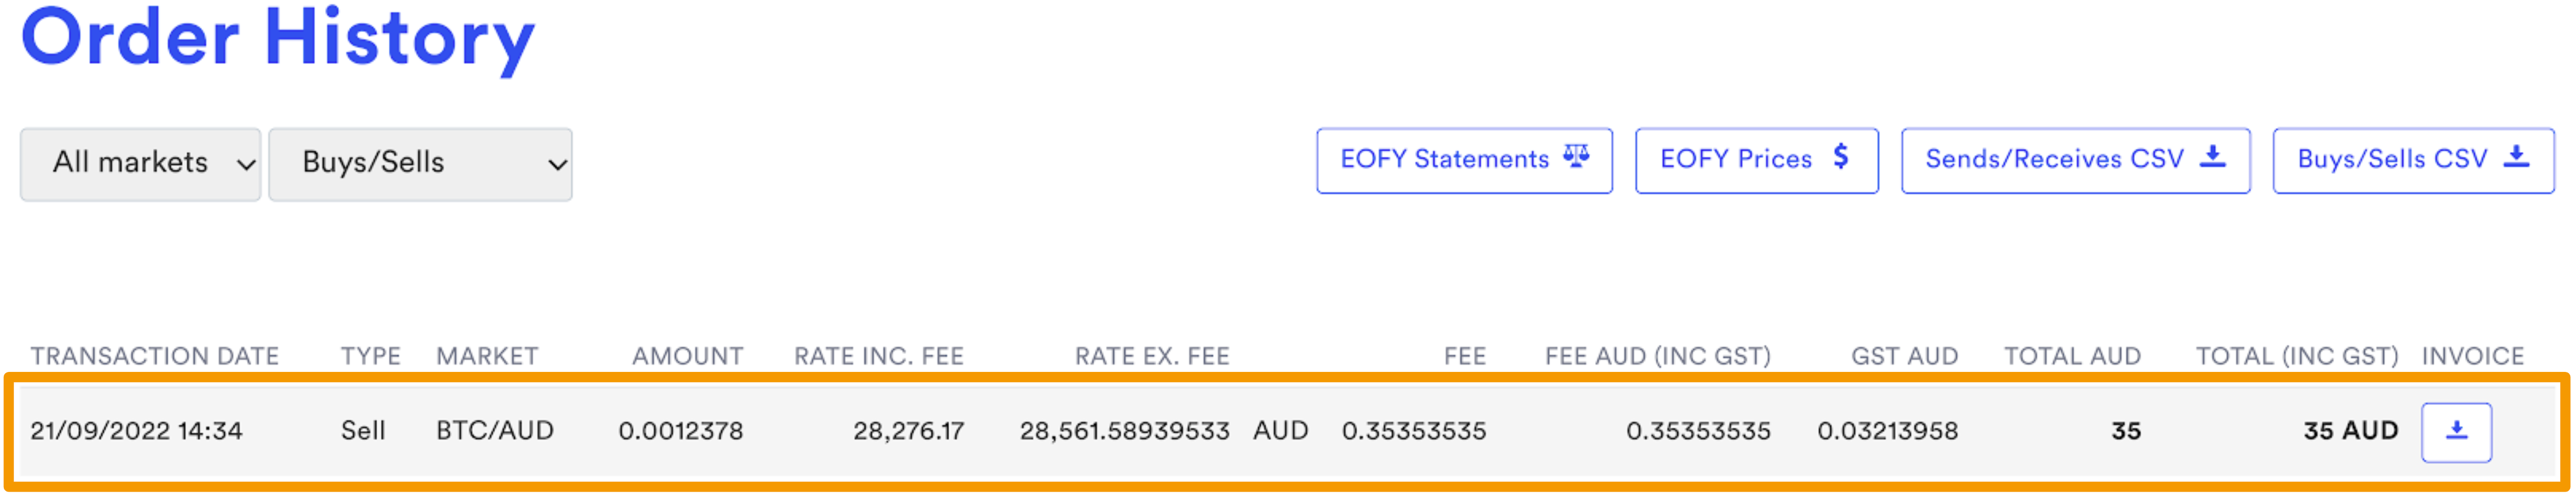
Task: Expand the market filter to choose a coin
Action: [140, 163]
